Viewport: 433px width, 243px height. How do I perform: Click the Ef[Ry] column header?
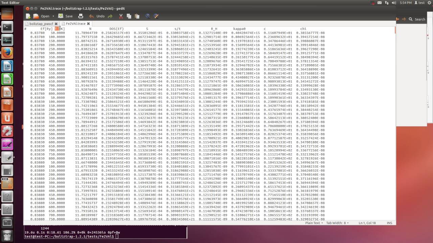pos(46,29)
